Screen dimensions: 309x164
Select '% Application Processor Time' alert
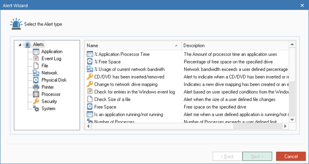(122, 54)
